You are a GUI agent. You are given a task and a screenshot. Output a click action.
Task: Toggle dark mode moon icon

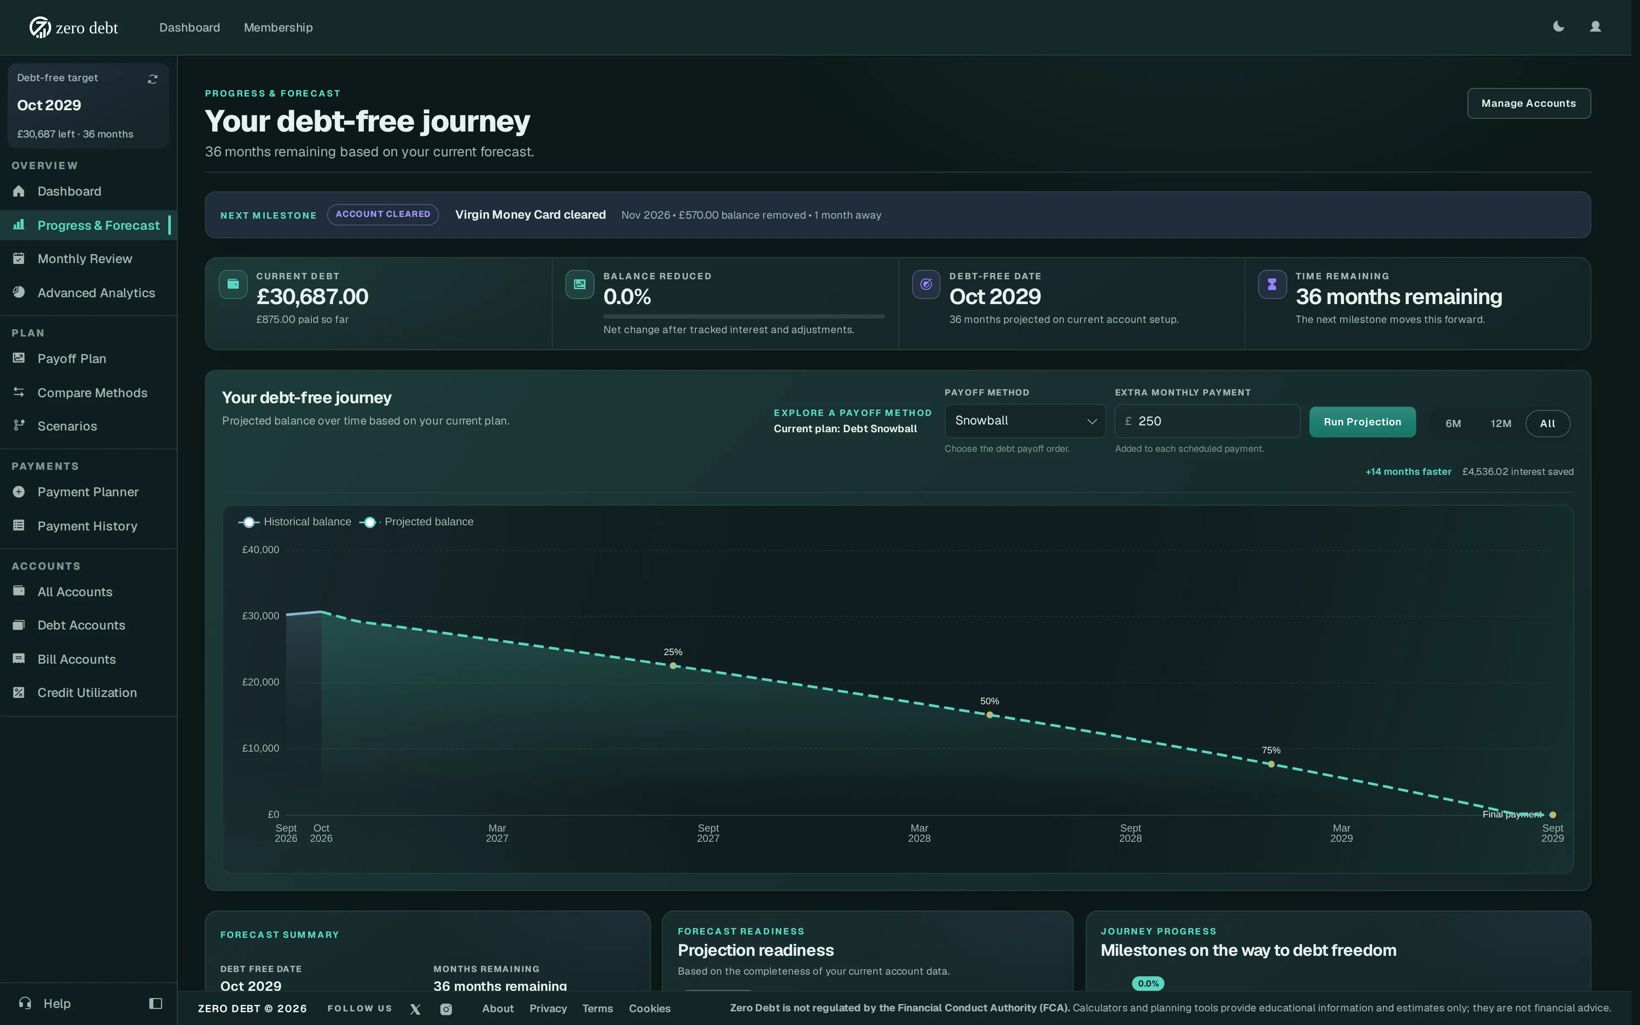(x=1558, y=26)
